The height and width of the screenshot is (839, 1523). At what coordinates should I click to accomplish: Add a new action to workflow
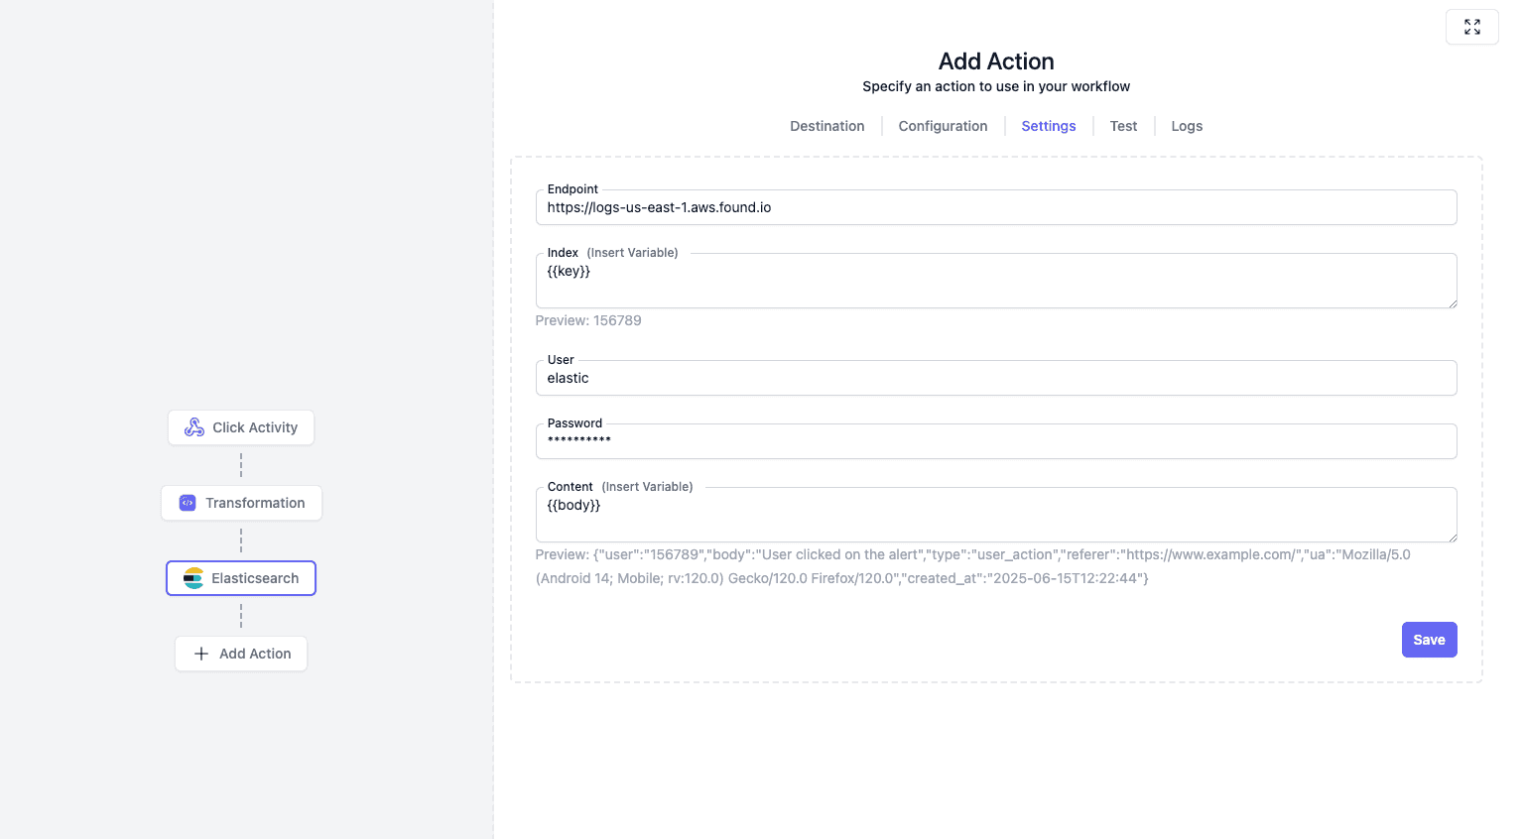(x=241, y=654)
